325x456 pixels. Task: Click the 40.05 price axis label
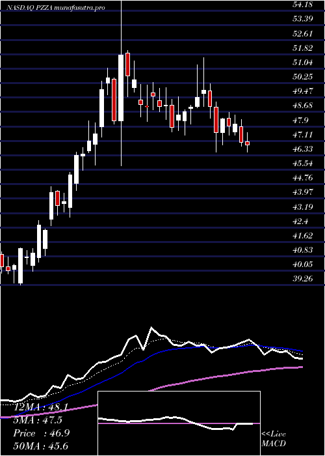tap(302, 264)
